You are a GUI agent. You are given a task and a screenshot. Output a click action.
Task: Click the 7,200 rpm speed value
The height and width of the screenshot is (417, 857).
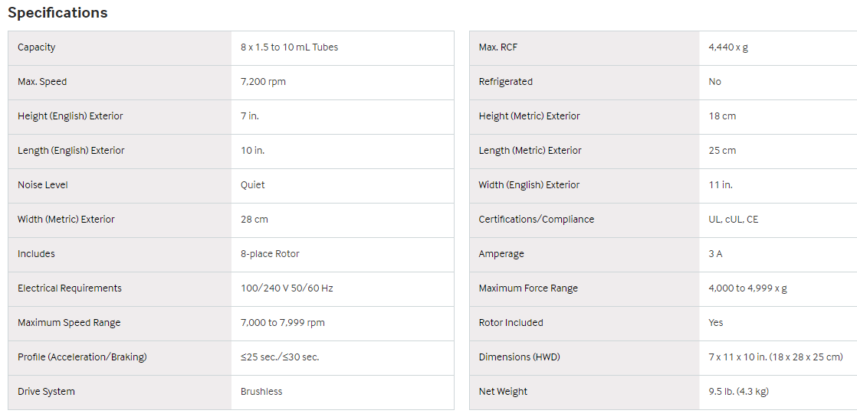click(x=263, y=82)
